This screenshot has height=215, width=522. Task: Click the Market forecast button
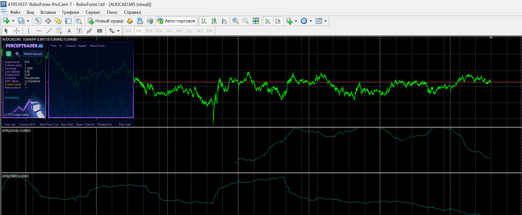tap(33, 54)
